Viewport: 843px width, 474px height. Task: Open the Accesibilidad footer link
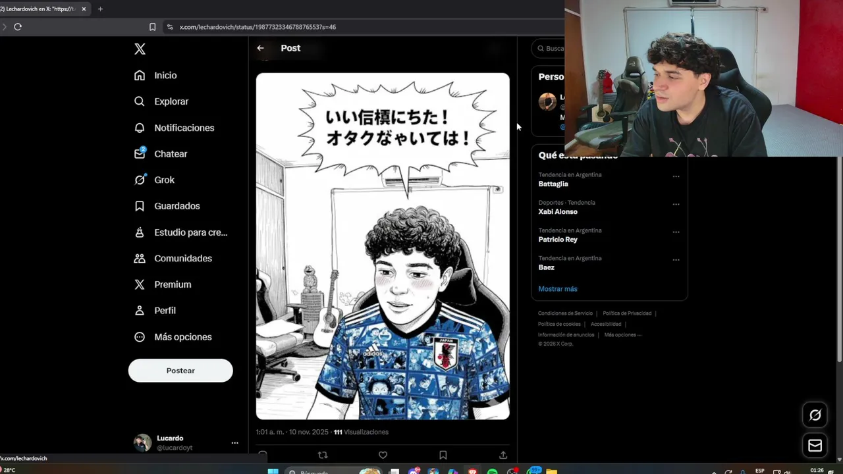(x=606, y=324)
